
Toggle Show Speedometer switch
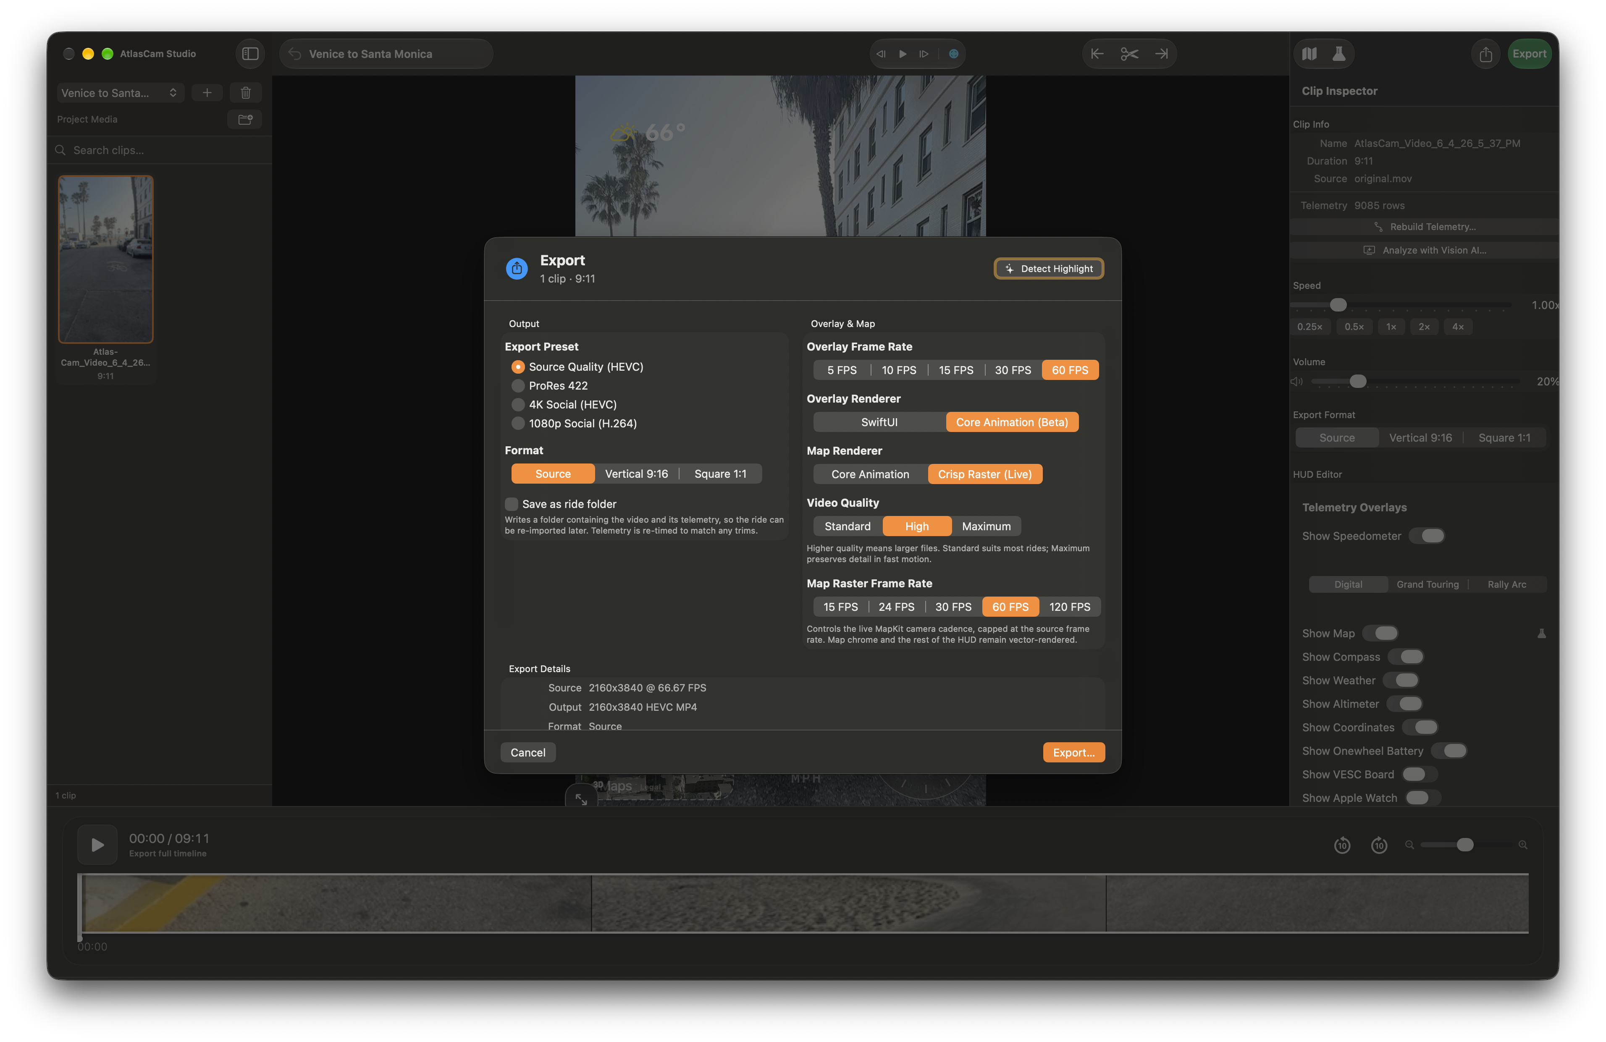[1427, 536]
